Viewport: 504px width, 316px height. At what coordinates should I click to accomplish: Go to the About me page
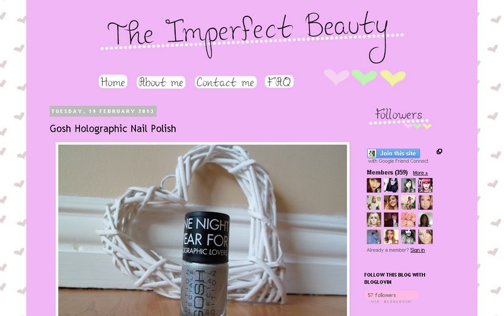tap(161, 83)
